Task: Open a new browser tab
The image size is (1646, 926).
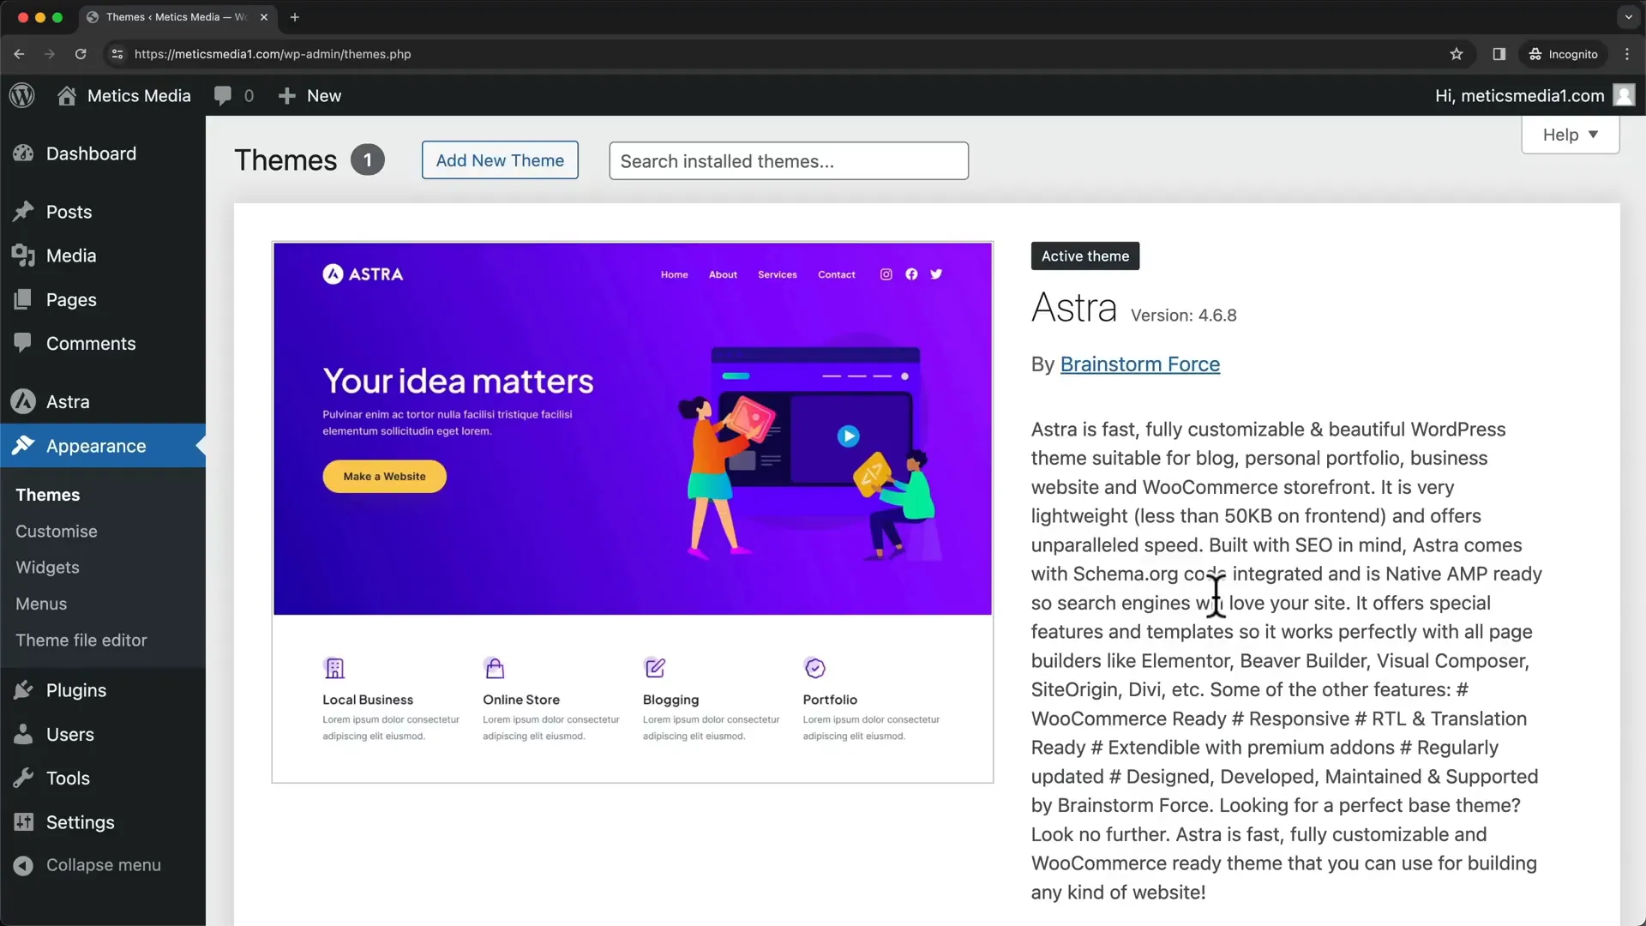Action: pos(295,17)
